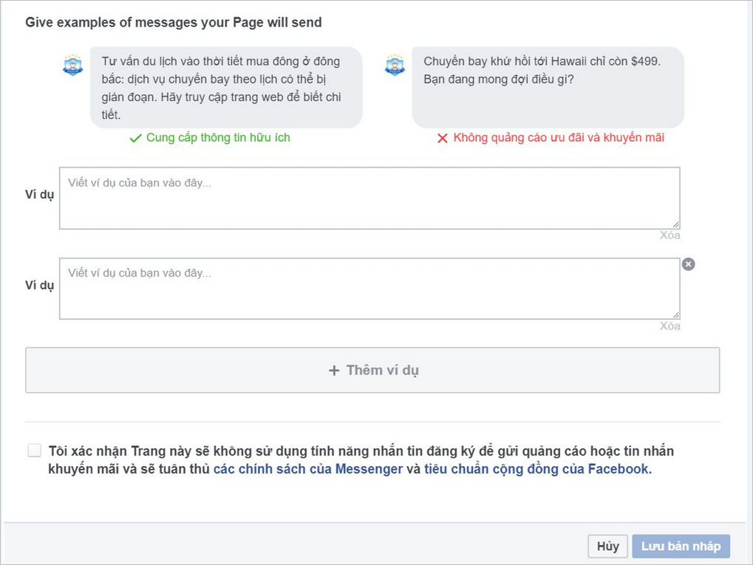Click the Hawaii $499 flight sample message bubble
753x565 pixels.
click(x=548, y=87)
